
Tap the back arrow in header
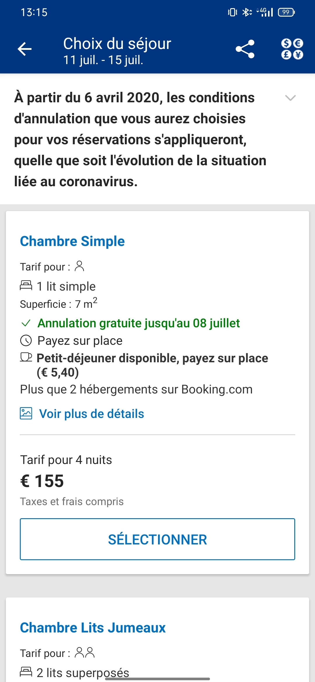pos(25,49)
